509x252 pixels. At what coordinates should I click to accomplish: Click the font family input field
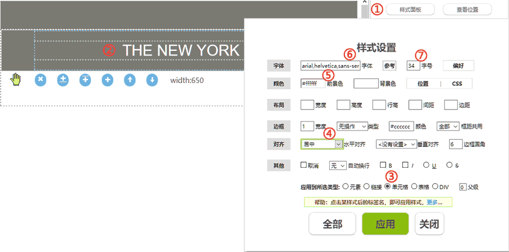tap(330, 66)
